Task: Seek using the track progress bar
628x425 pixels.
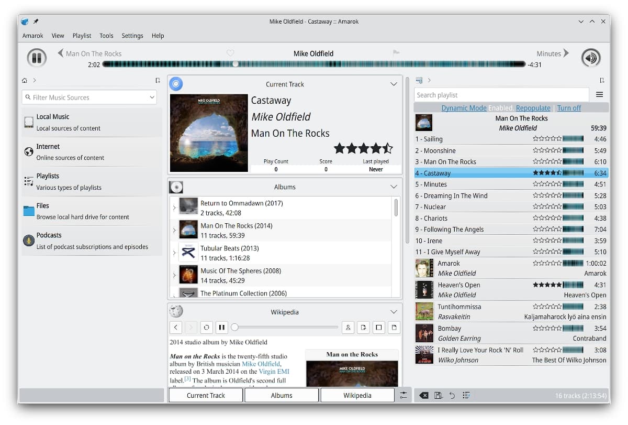Action: click(314, 64)
